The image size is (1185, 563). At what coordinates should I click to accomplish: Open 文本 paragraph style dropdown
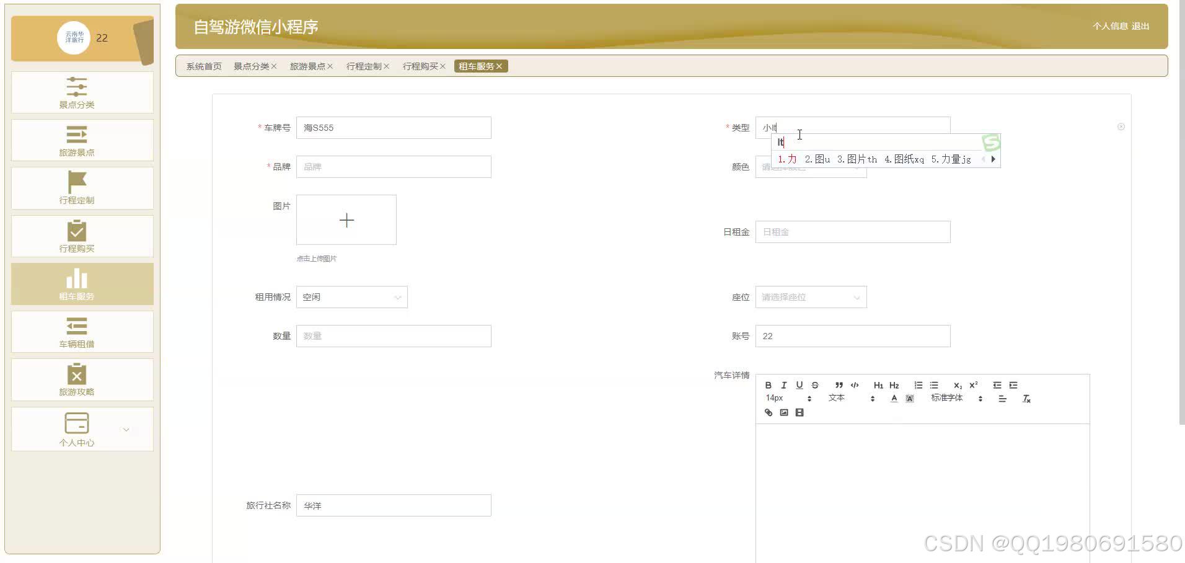[851, 398]
